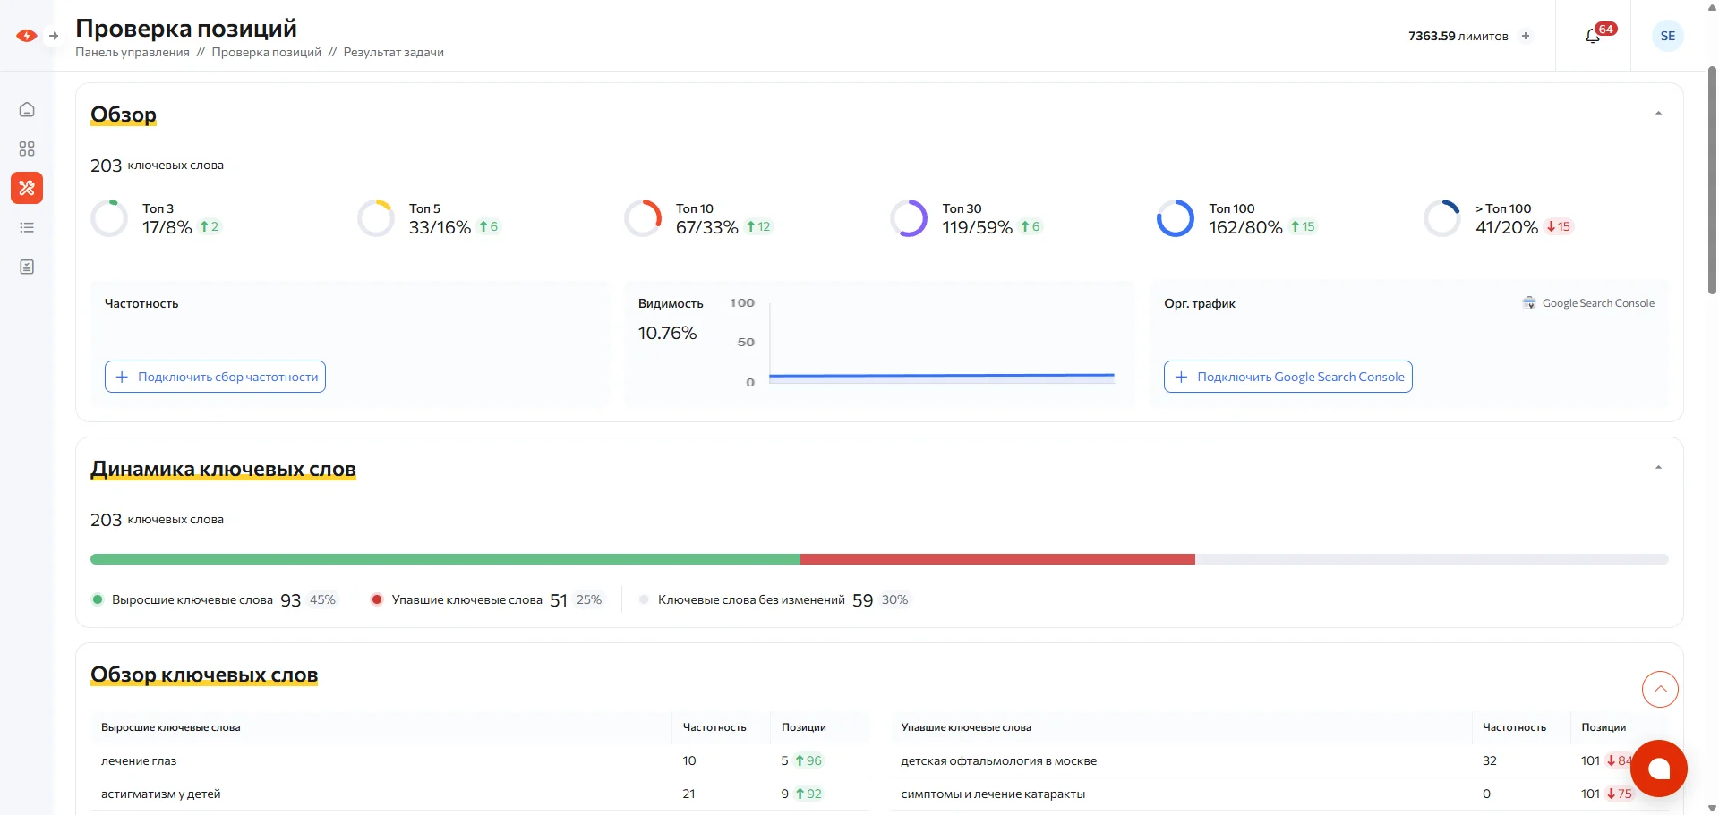Click симптомы и лечение катаракты keyword

[x=993, y=794]
